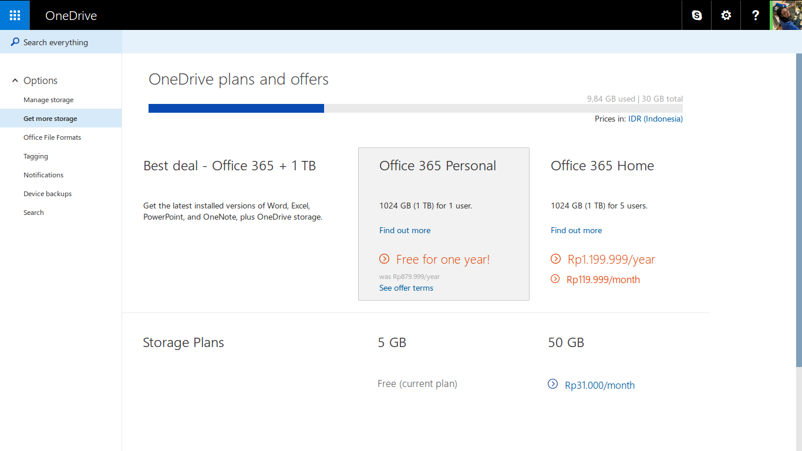Viewport: 802px width, 451px height.
Task: Click Best deal - Office 365 + 1 TB heading
Action: pos(230,166)
